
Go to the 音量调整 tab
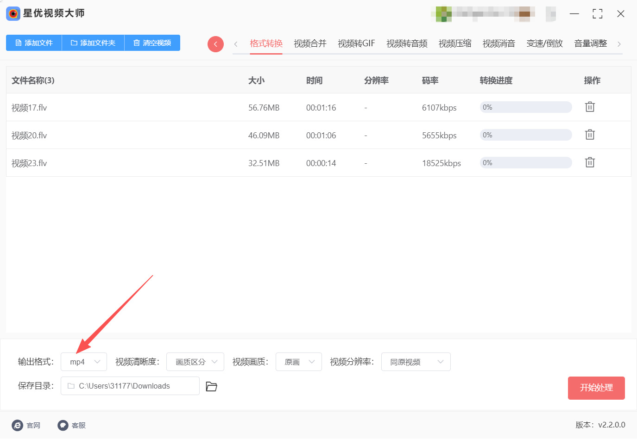pyautogui.click(x=590, y=43)
